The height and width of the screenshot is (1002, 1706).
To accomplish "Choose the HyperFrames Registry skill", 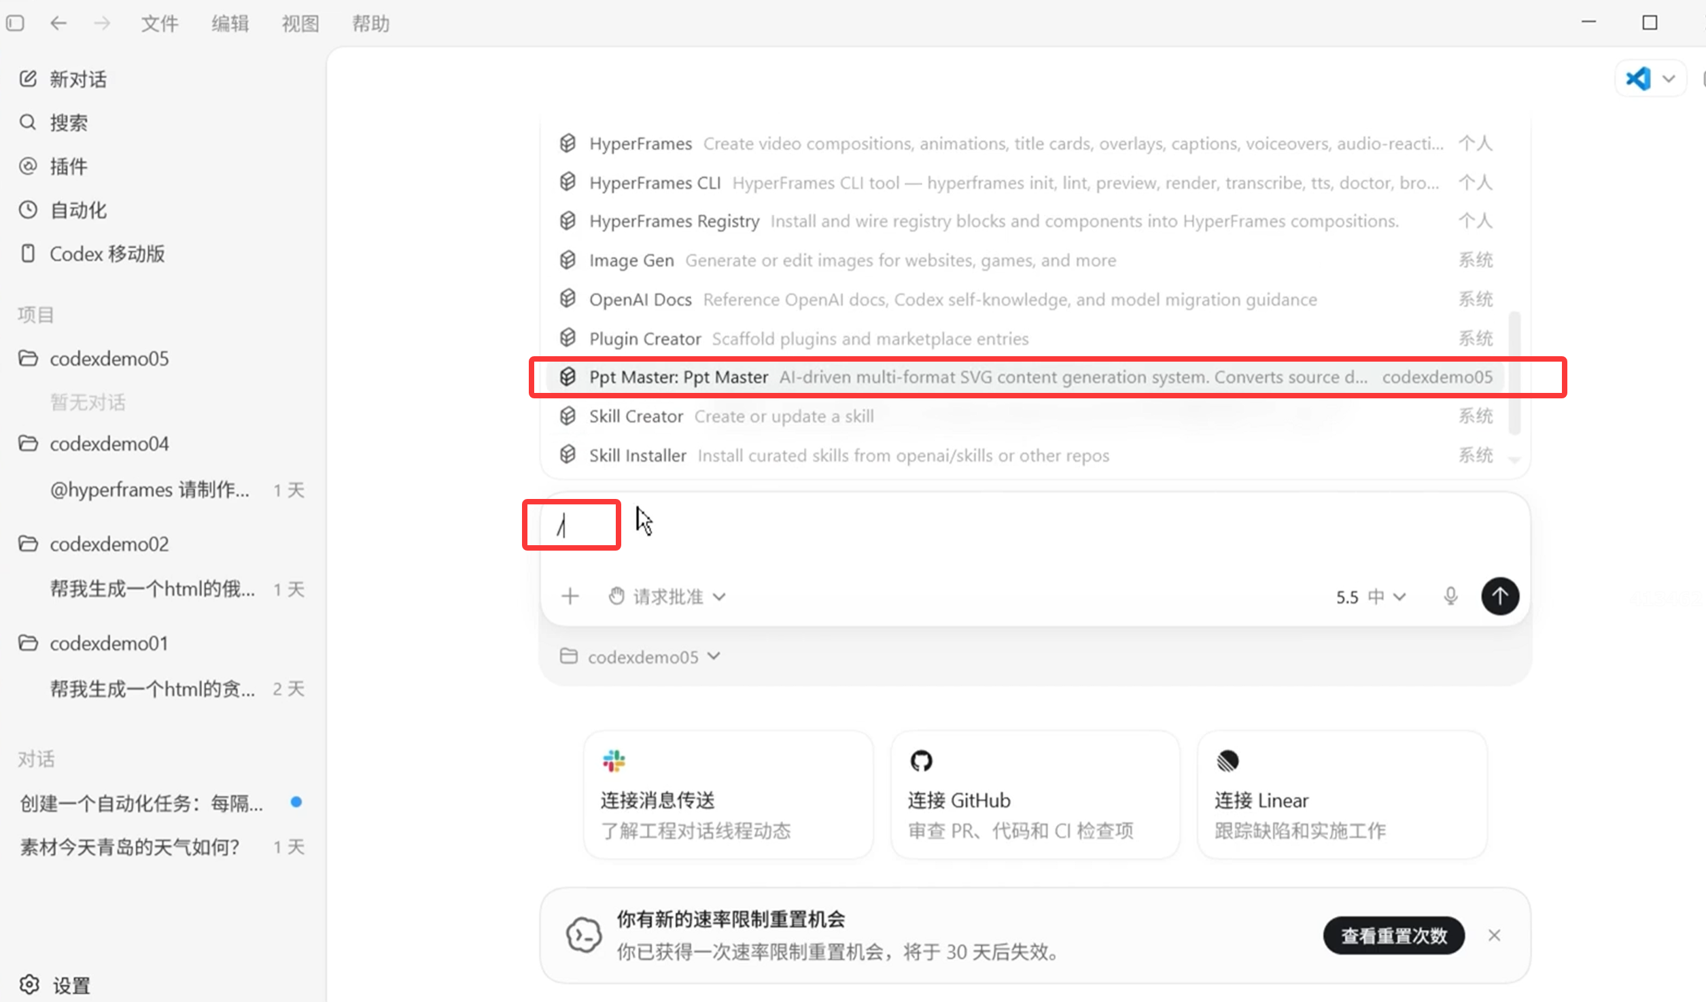I will (x=1026, y=221).
